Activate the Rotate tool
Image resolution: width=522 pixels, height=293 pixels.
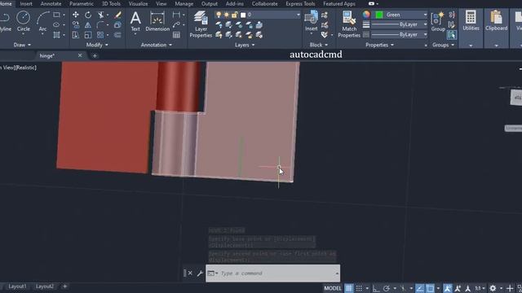[x=88, y=15]
